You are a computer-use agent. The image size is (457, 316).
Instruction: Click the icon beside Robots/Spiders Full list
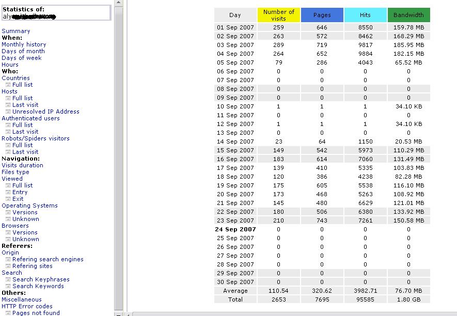pos(8,145)
